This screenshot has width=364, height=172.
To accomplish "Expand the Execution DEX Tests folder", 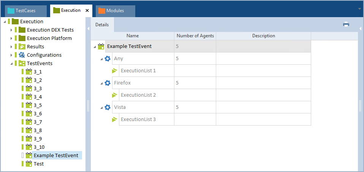I will [11, 30].
